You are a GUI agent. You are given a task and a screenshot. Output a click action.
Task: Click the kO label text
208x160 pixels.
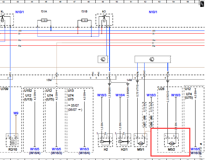coord(104,11)
